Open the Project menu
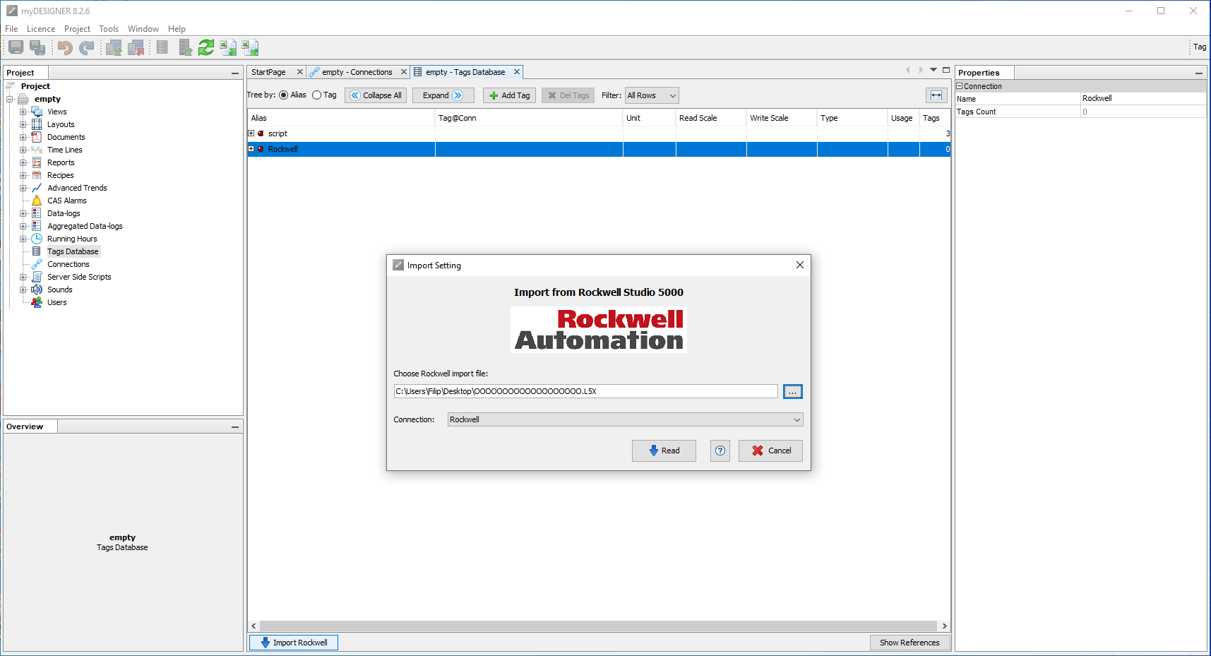 tap(77, 29)
